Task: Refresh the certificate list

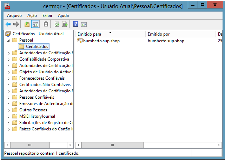Action: click(57, 24)
